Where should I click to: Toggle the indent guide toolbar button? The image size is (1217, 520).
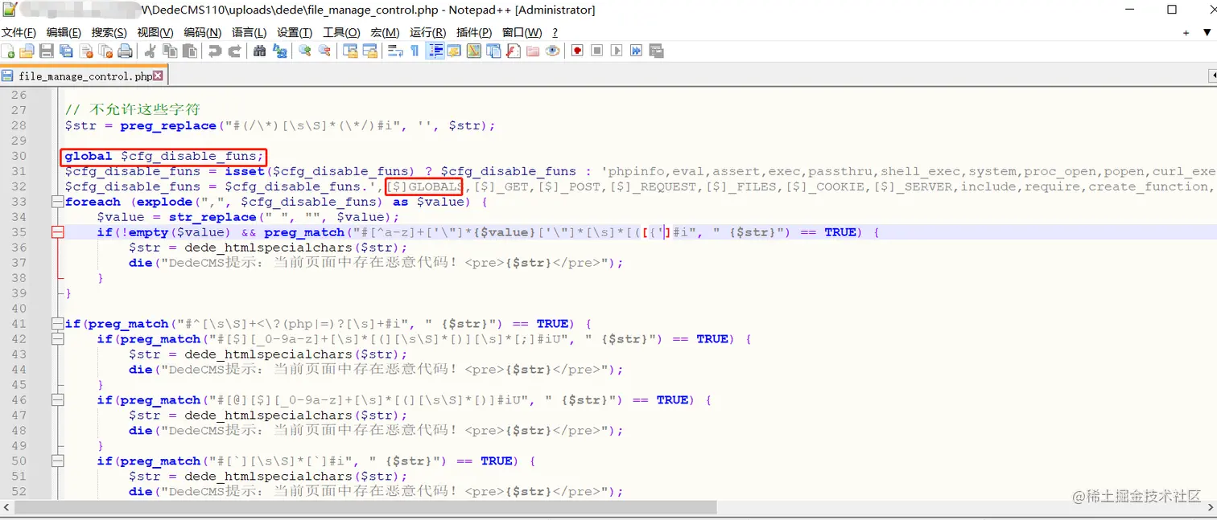point(435,51)
